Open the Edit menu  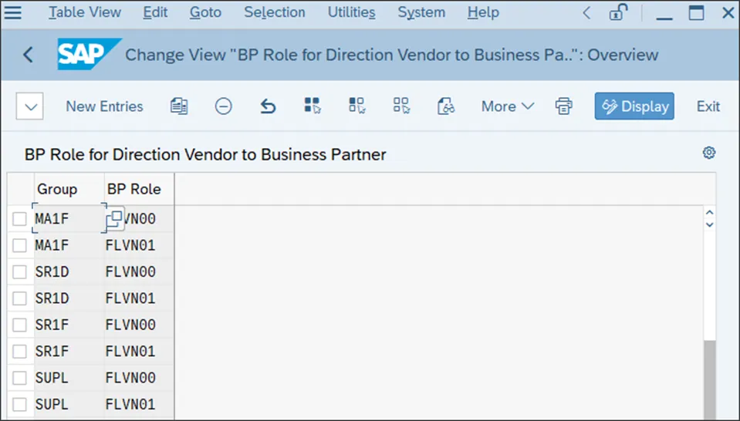(x=155, y=12)
